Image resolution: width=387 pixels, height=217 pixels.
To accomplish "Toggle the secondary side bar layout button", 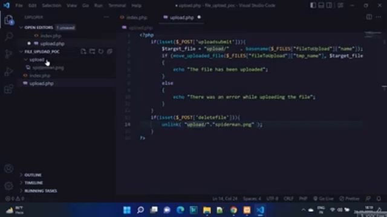I will (329, 5).
